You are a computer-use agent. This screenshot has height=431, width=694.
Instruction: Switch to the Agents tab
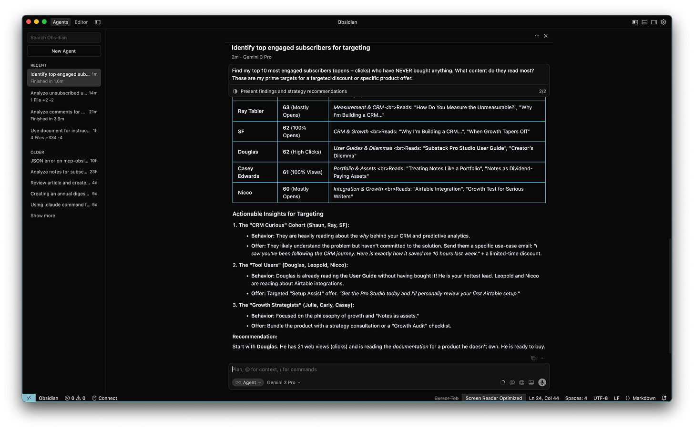[61, 22]
